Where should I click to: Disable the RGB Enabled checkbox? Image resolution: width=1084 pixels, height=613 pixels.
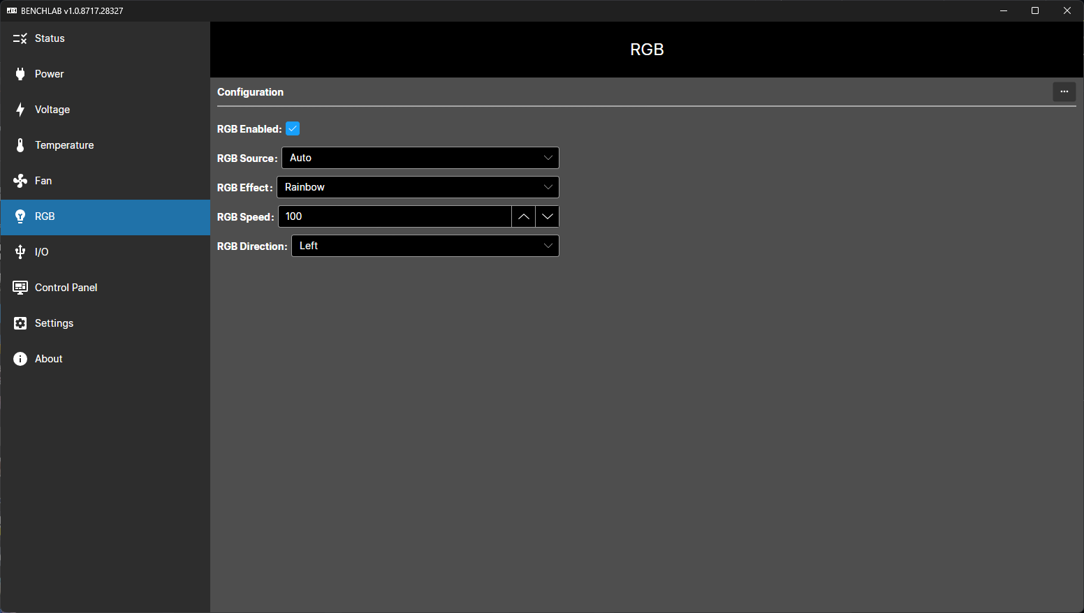[293, 128]
